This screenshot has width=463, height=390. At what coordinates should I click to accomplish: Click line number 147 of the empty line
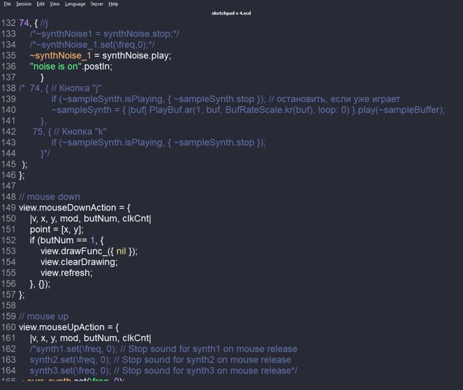click(x=8, y=186)
